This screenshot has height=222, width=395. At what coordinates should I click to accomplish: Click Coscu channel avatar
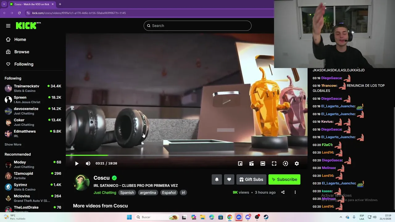81,183
